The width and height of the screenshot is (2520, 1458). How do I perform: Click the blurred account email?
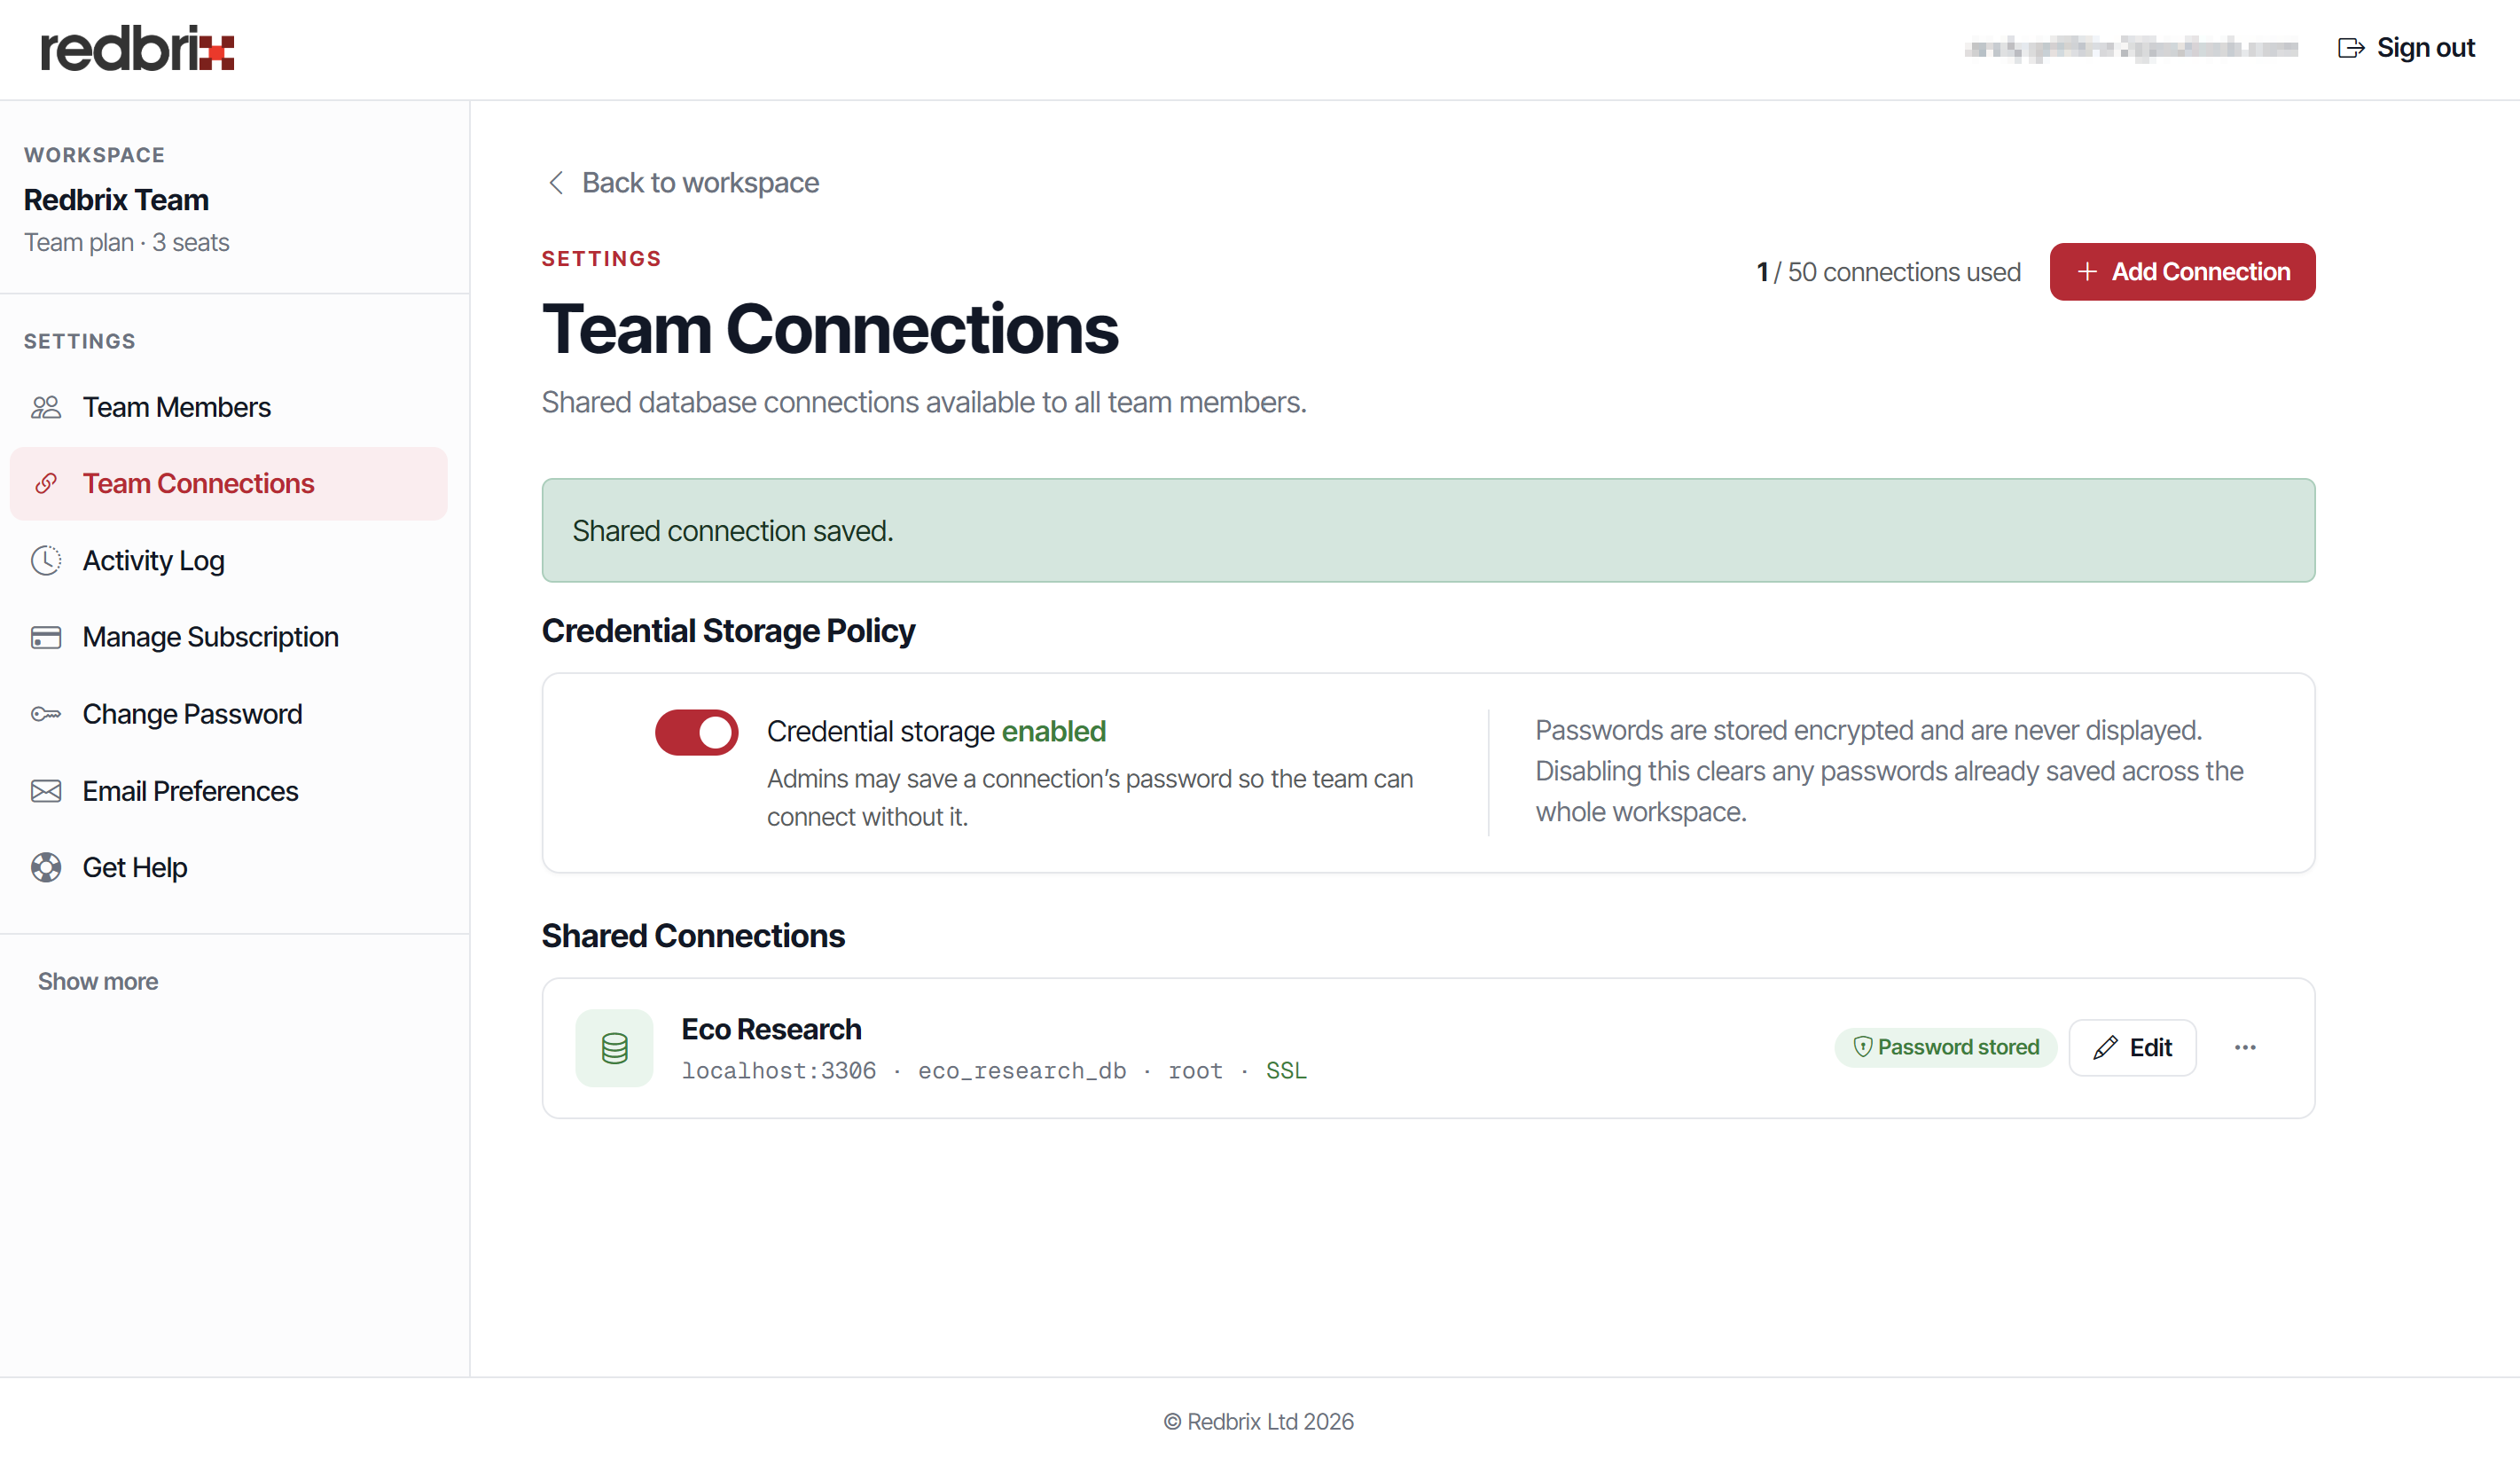coord(2131,48)
